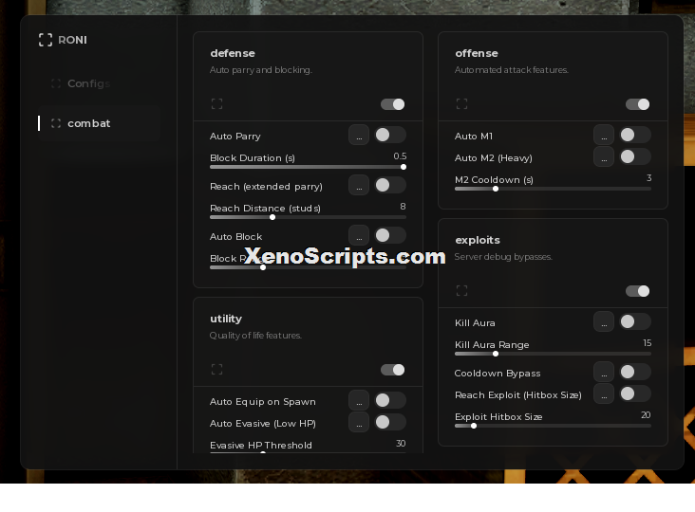
Task: Turn off the exploits section master toggle
Action: point(637,291)
